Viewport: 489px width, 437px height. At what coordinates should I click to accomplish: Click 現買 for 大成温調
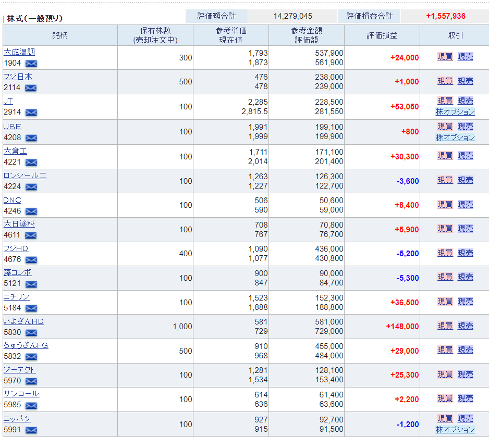(445, 57)
